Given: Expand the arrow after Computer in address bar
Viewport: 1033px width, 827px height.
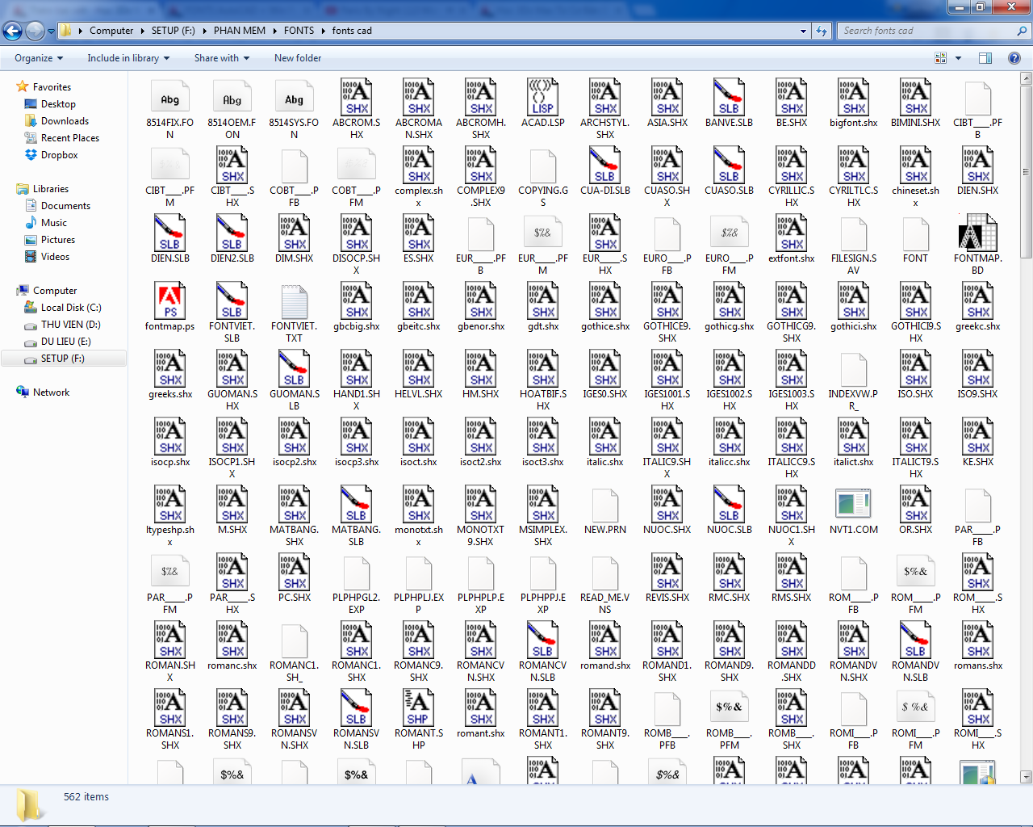Looking at the screenshot, I should coord(143,31).
